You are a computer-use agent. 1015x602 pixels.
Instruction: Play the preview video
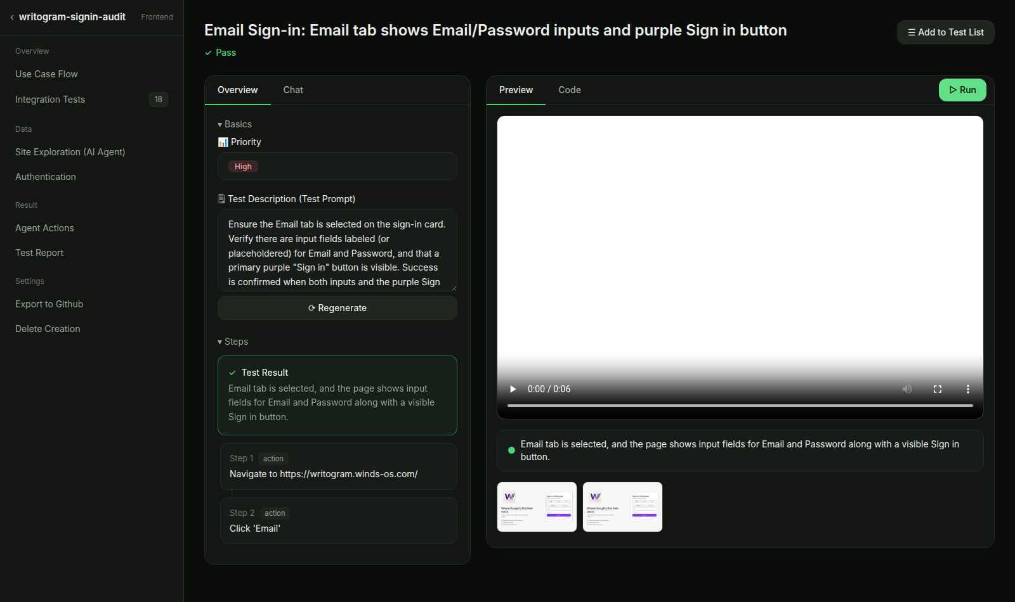[513, 389]
